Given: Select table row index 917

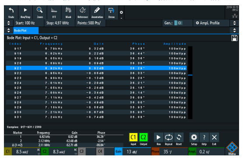Looking at the screenshot, I should point(96,49).
